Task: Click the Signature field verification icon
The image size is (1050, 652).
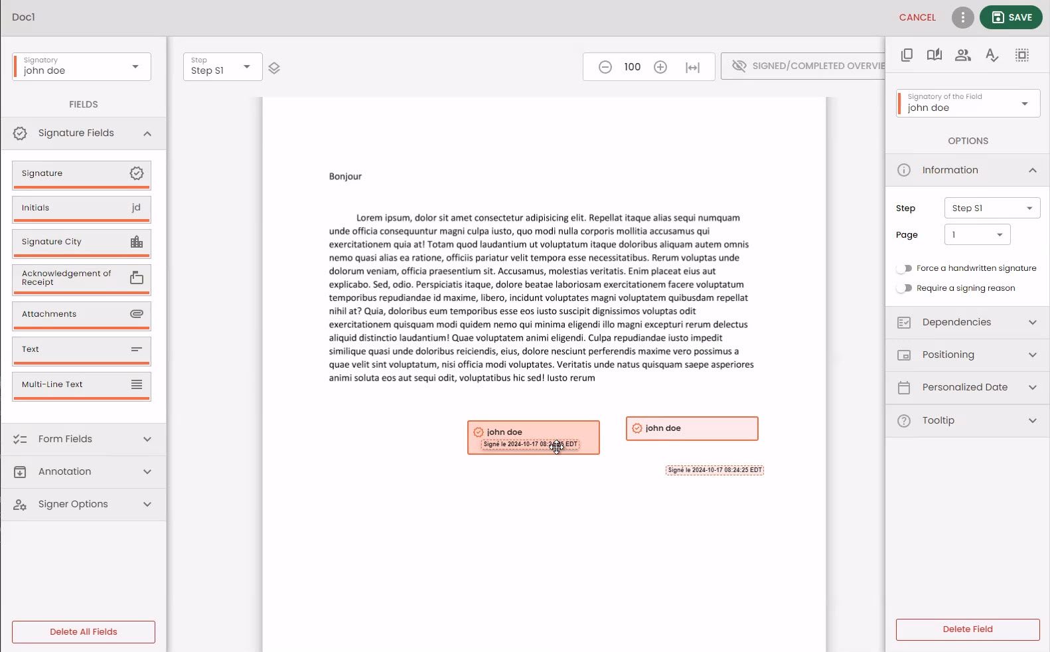Action: click(x=137, y=173)
